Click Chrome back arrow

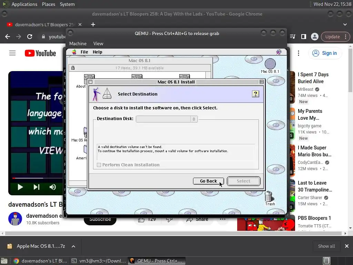(8, 37)
